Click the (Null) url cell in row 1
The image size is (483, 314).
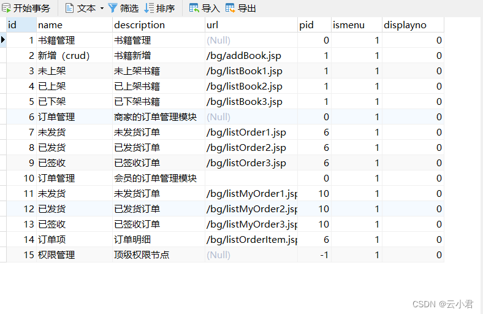pos(251,40)
